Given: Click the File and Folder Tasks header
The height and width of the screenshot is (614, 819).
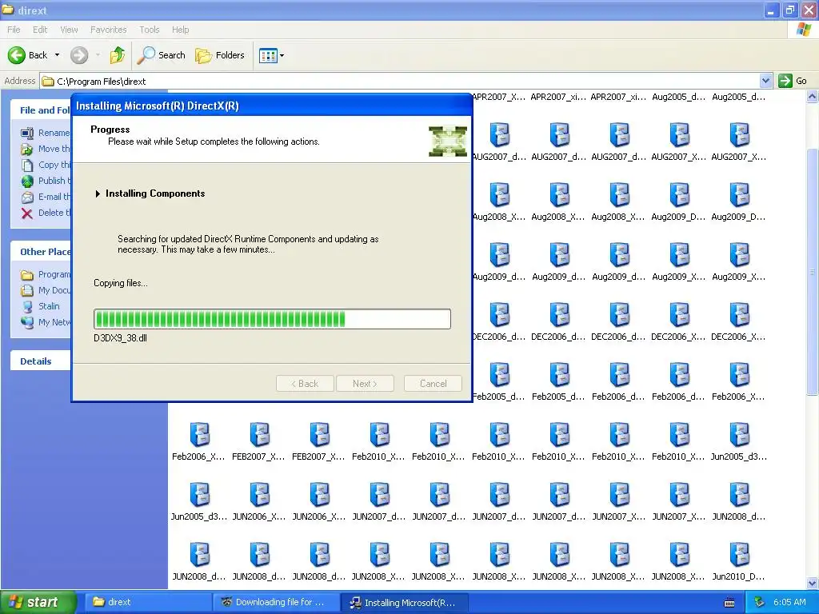Looking at the screenshot, I should [x=41, y=110].
